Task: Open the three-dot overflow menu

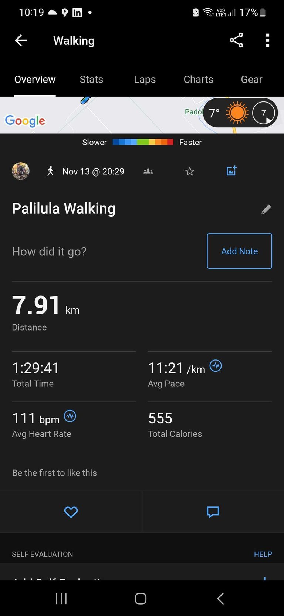Action: click(x=267, y=40)
